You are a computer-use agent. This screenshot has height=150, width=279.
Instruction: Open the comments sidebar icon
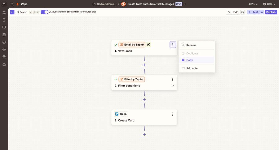click(4, 27)
